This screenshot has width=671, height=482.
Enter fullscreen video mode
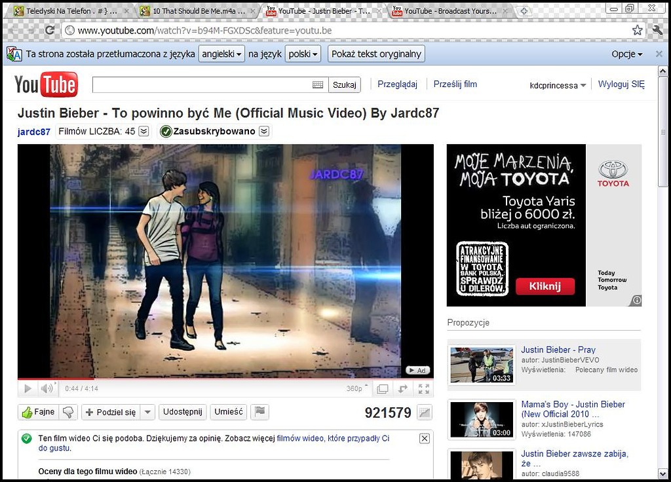click(x=424, y=389)
